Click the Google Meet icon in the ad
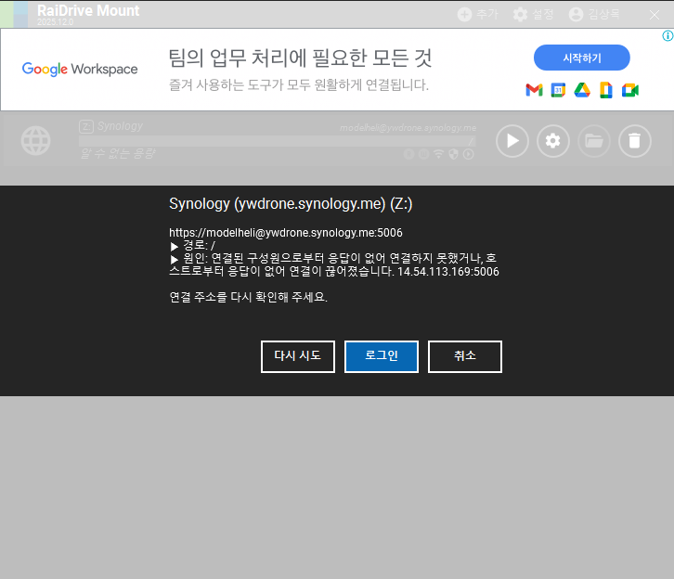Image resolution: width=674 pixels, height=579 pixels. pyautogui.click(x=630, y=90)
